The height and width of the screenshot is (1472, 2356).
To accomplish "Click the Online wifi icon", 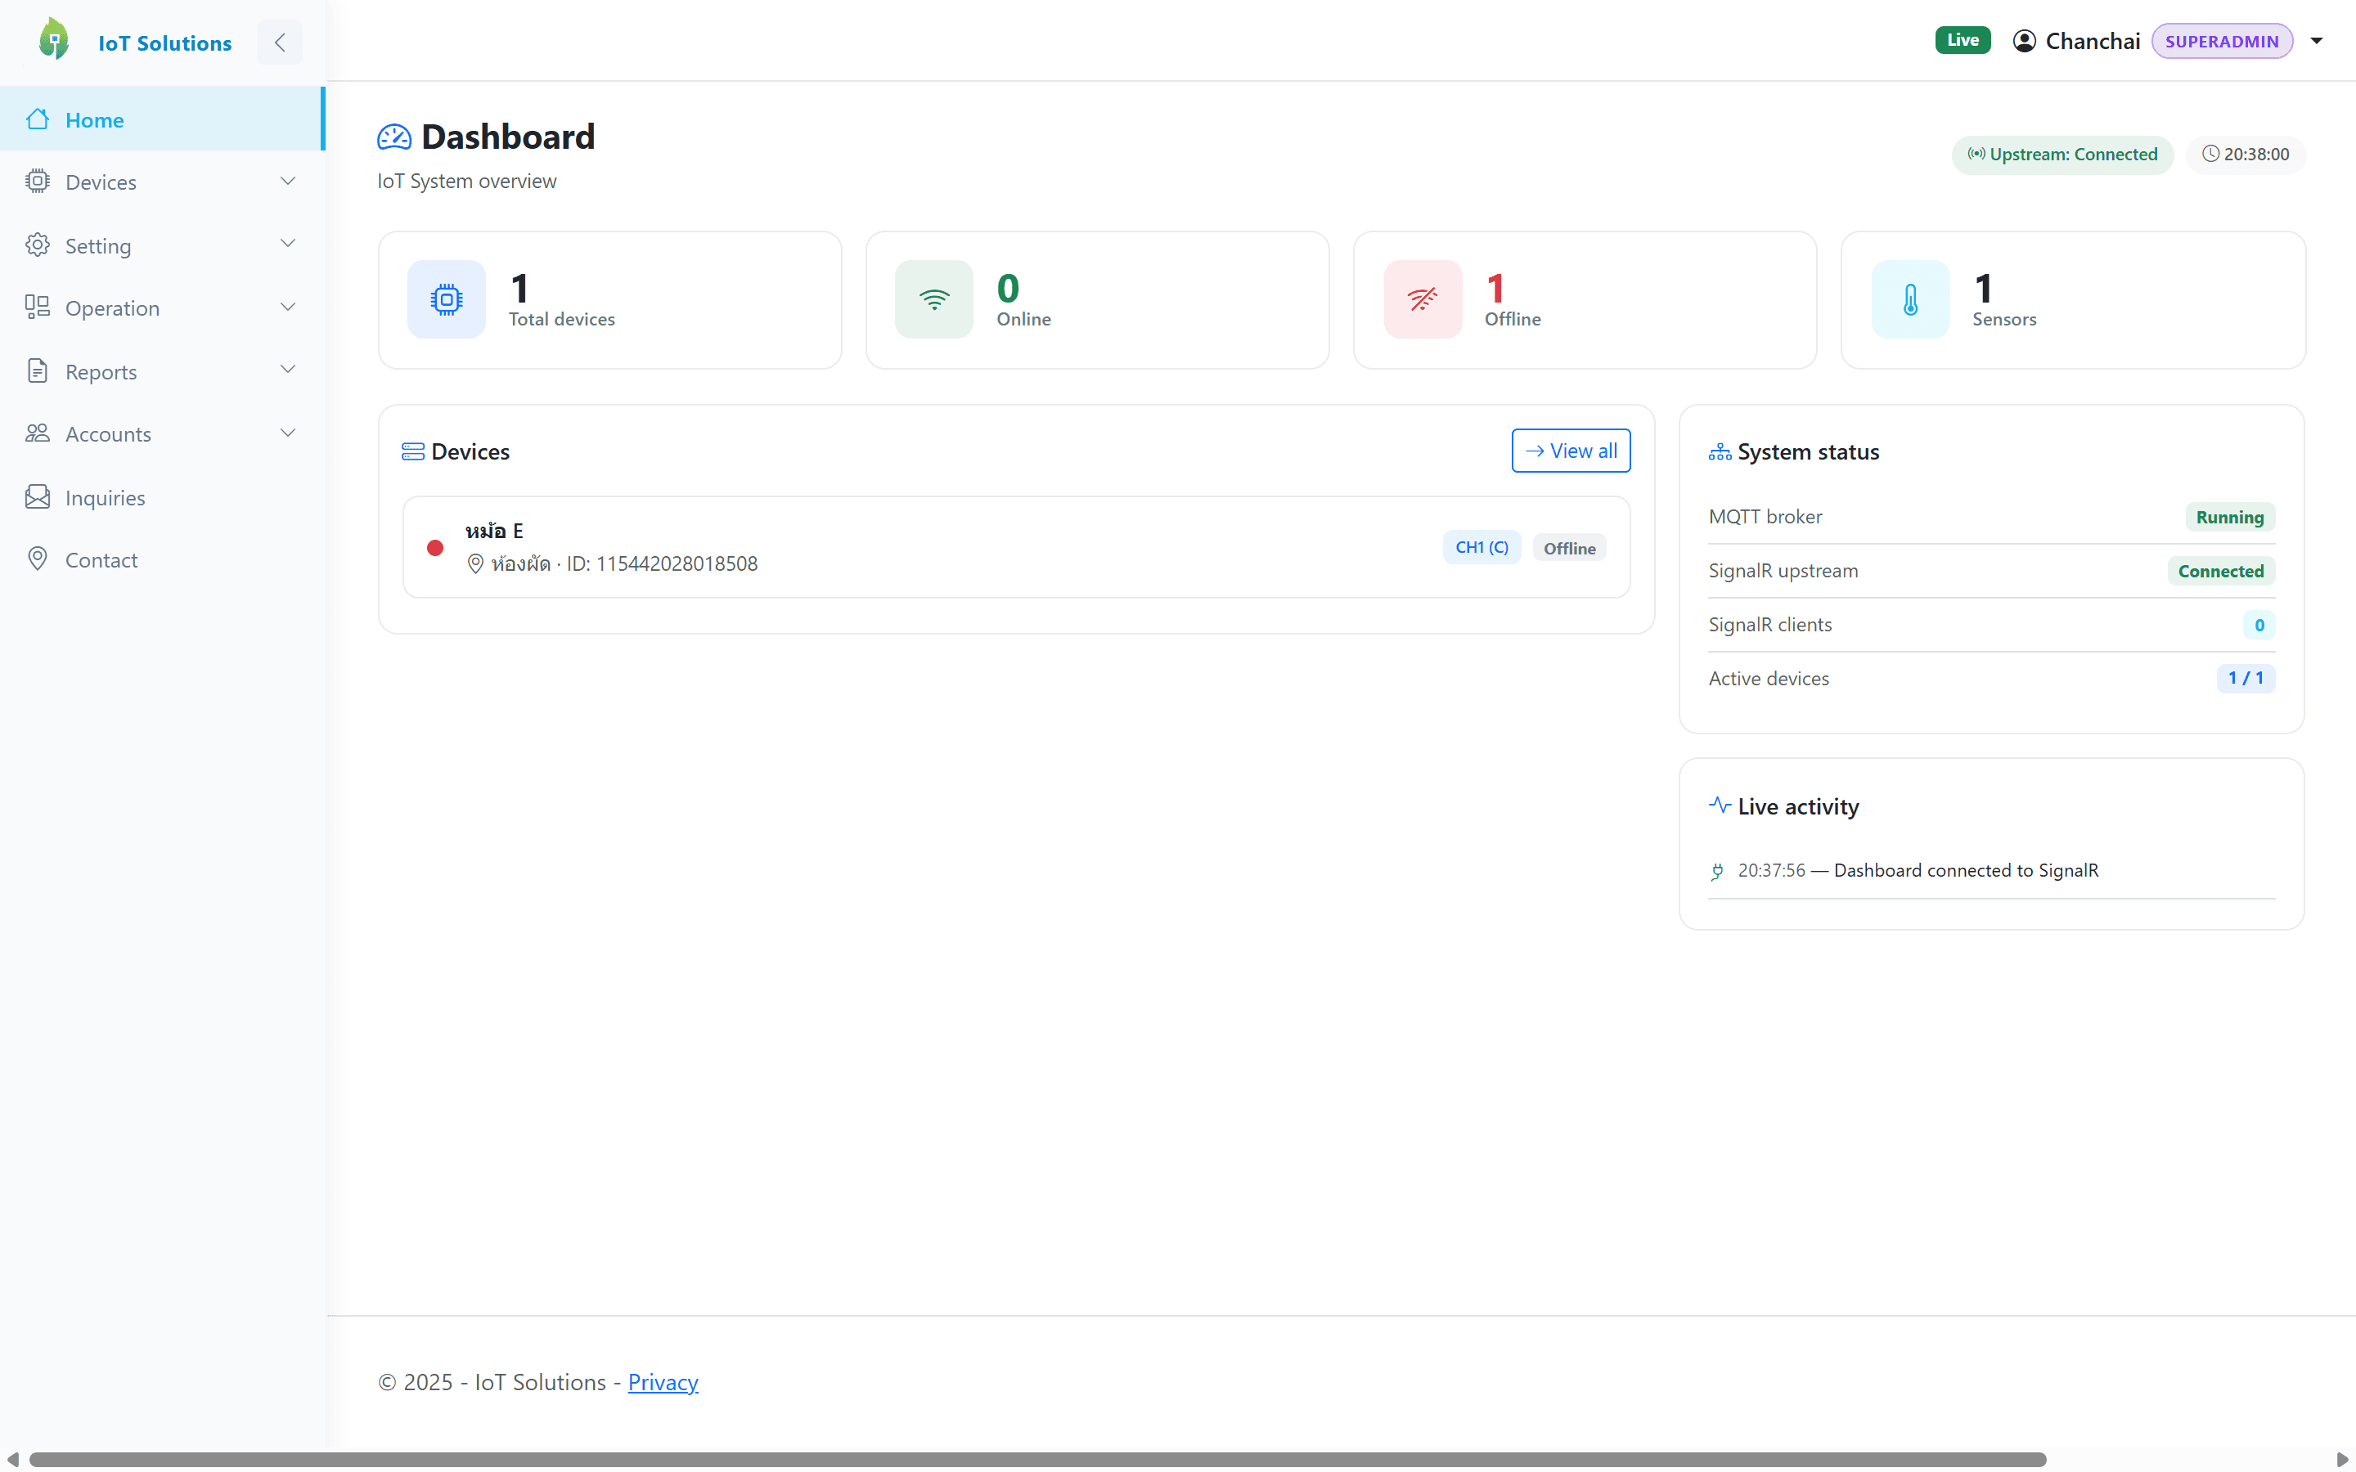I will (934, 298).
